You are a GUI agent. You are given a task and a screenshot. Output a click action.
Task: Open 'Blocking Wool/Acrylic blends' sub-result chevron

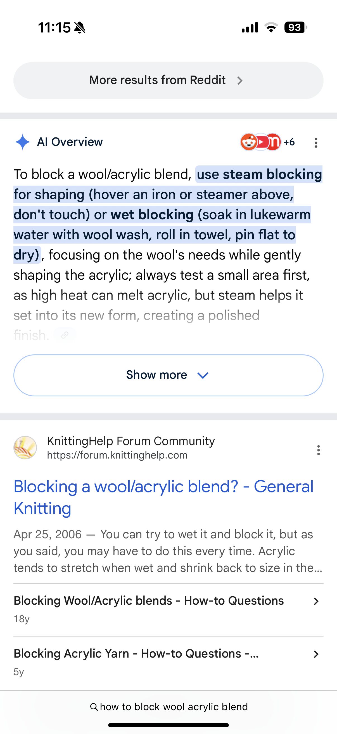(316, 601)
